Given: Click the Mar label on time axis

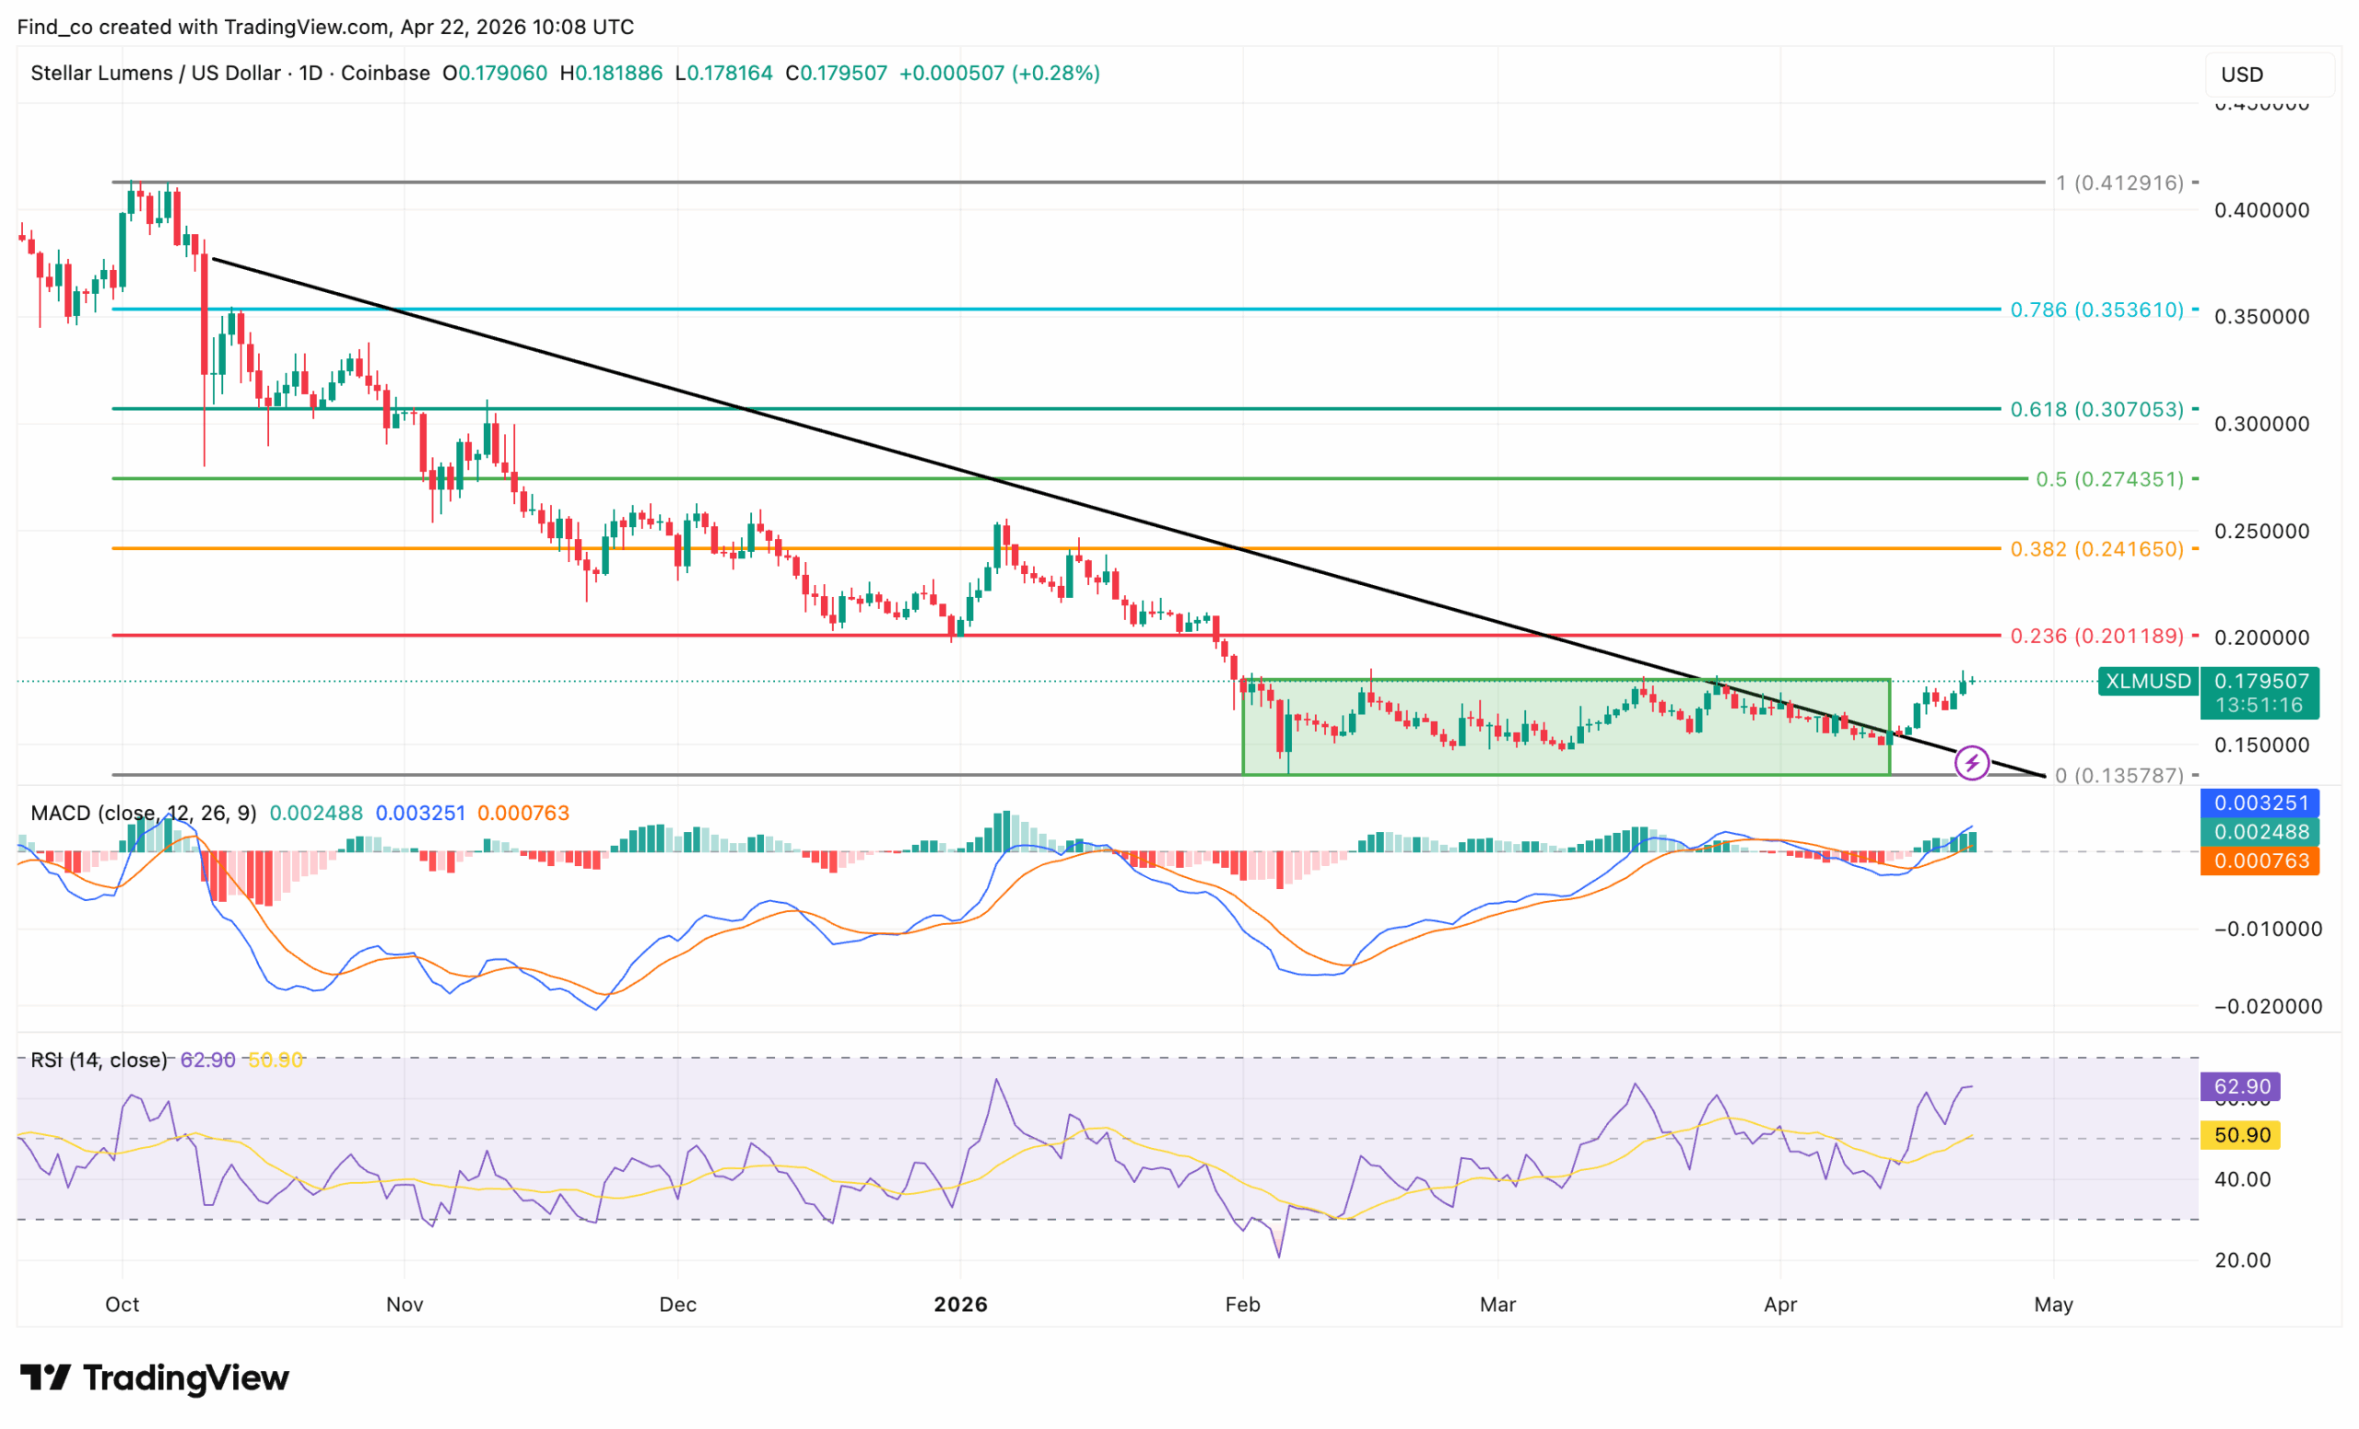Looking at the screenshot, I should click(x=1497, y=1304).
